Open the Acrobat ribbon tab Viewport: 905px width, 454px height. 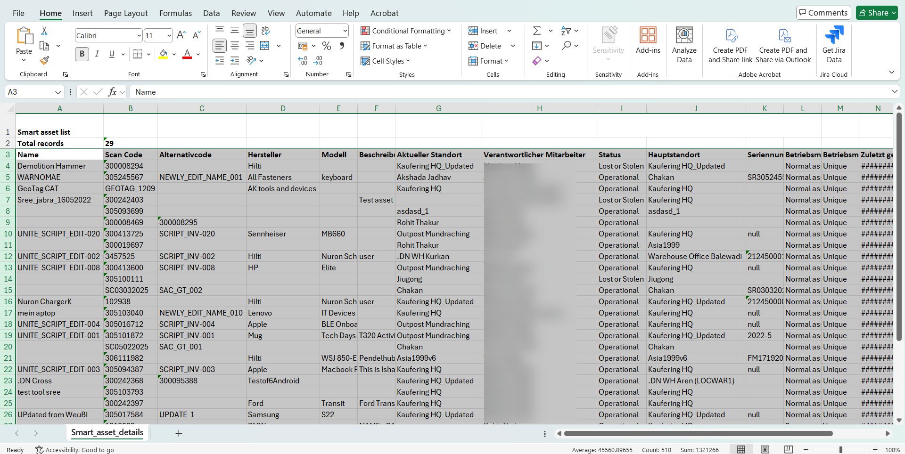tap(384, 13)
